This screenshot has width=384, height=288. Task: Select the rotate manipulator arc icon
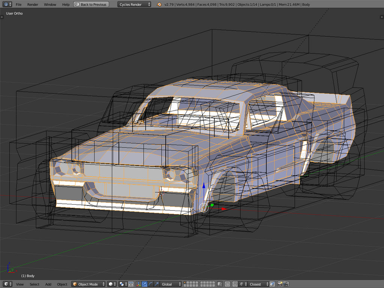[x=150, y=284]
